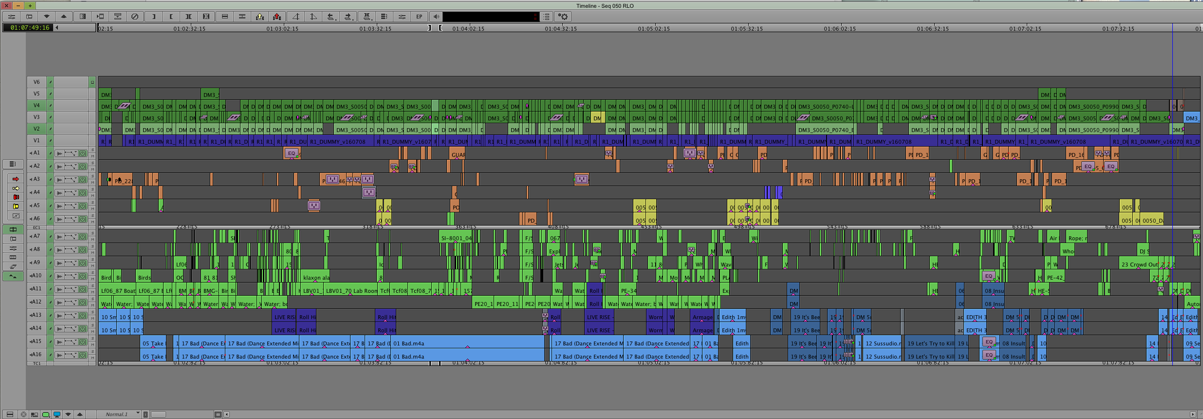
Task: Toggle the sync lock slot on V1
Action: point(50,140)
